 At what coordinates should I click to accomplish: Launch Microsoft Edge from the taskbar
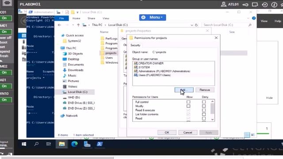tap(74, 144)
